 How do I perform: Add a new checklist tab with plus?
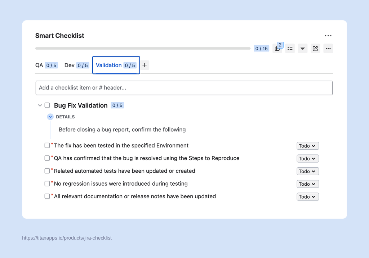145,65
